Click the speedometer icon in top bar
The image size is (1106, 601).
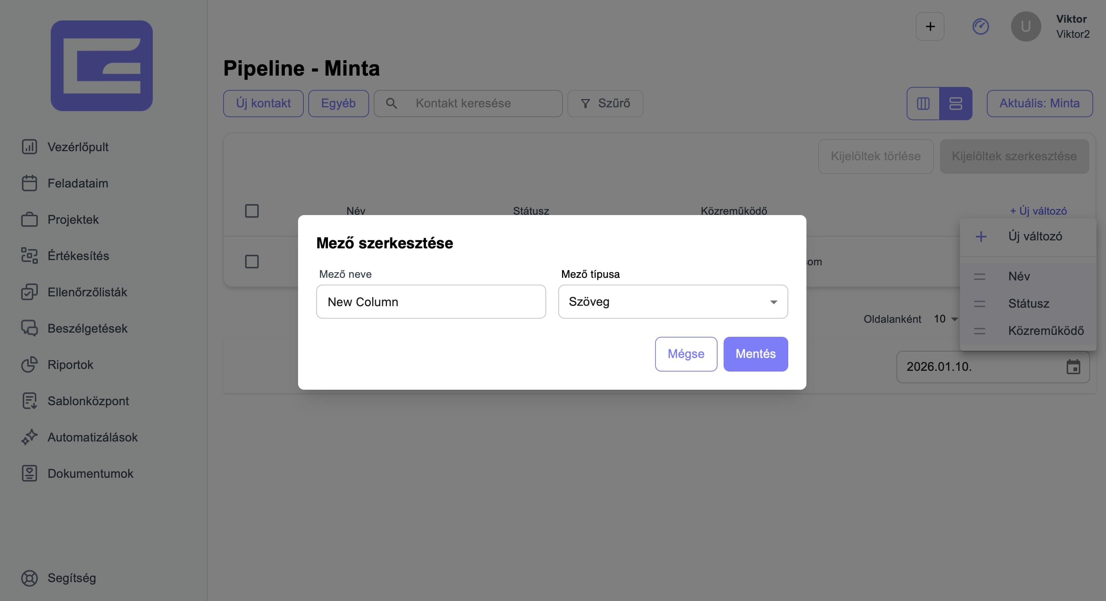(x=980, y=26)
